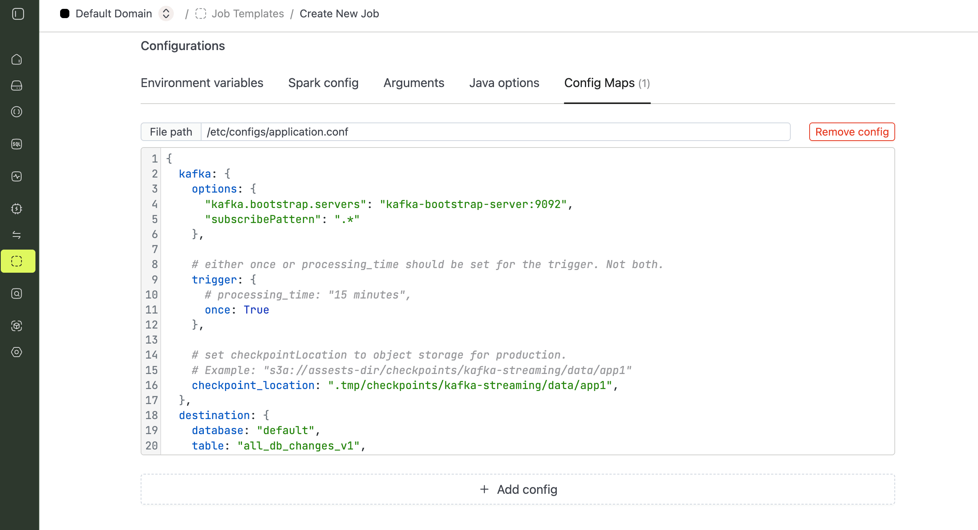Select the highlighted Job Templates sidebar icon
978x530 pixels.
point(18,261)
